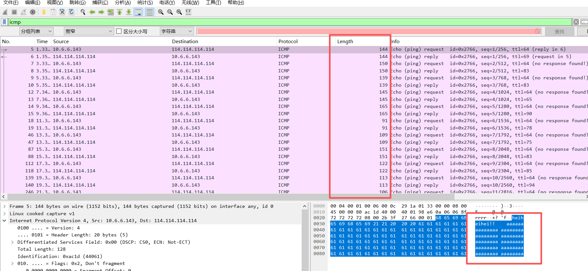
Task: Open the 文件(F) menu
Action: point(10,3)
